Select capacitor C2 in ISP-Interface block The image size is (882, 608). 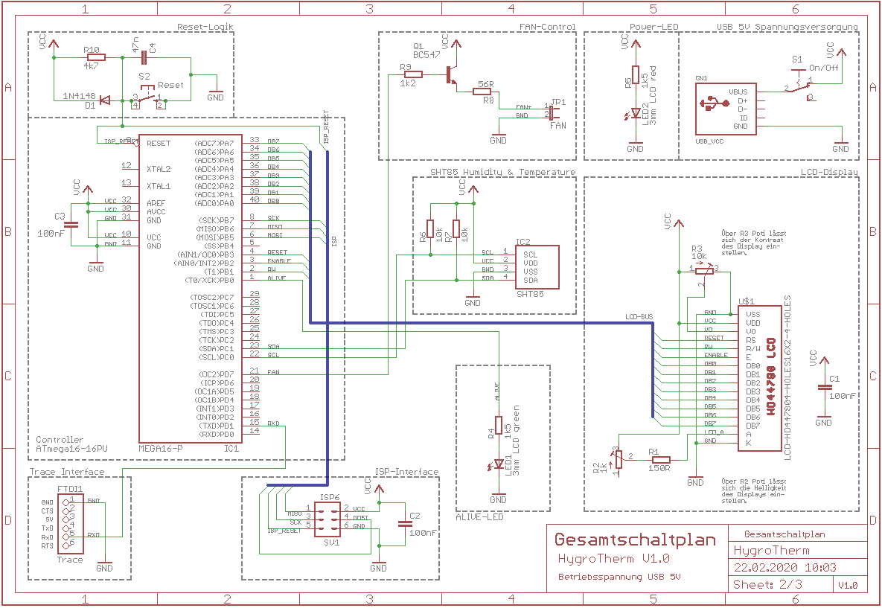pos(404,523)
